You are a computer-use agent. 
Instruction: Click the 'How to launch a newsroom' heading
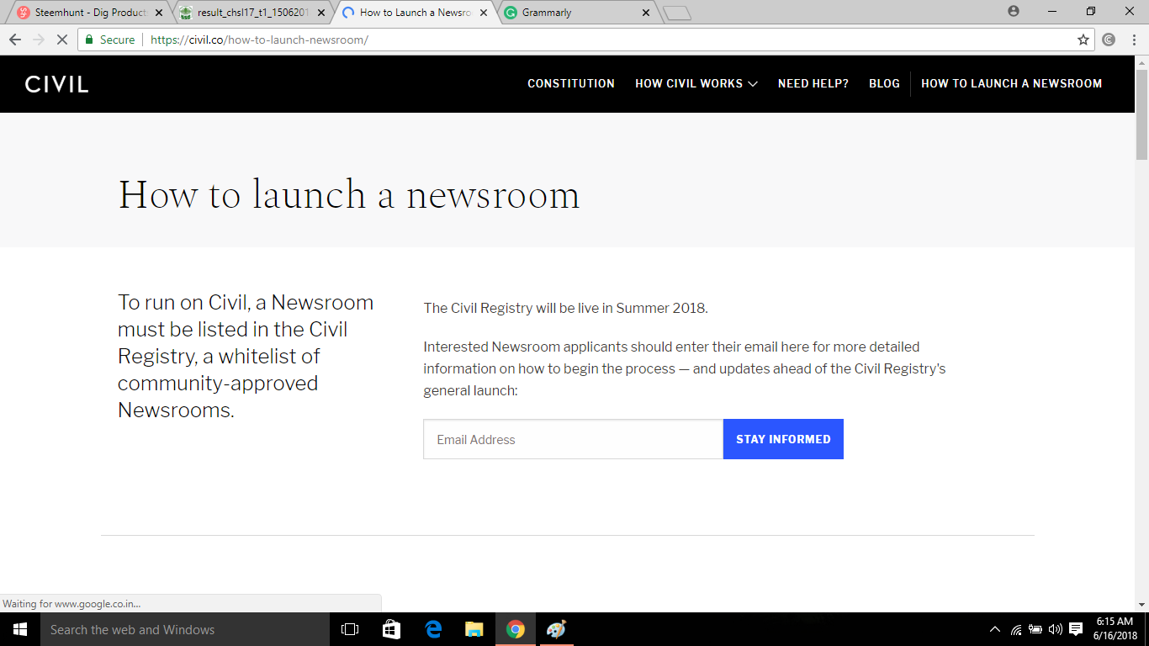pyautogui.click(x=349, y=195)
